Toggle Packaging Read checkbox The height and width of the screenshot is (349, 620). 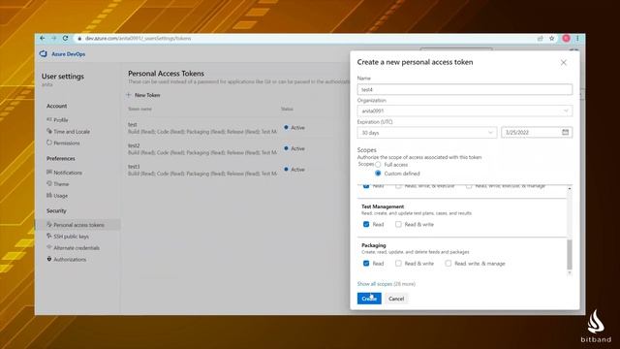click(x=366, y=263)
